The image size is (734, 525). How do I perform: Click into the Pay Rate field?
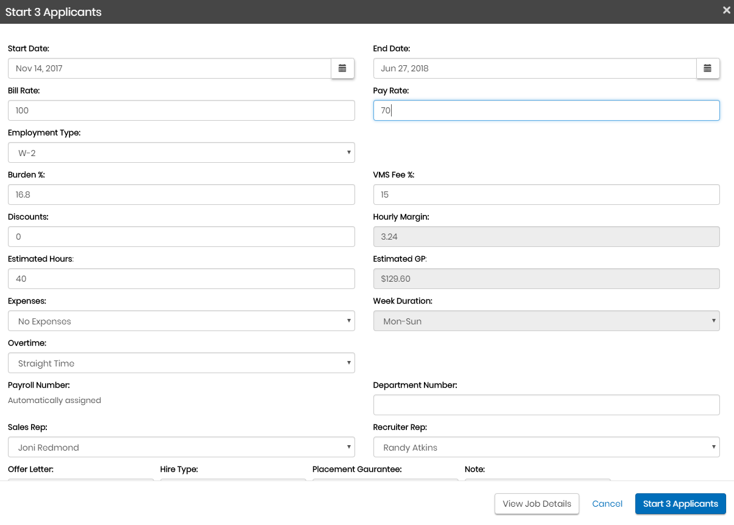[546, 110]
